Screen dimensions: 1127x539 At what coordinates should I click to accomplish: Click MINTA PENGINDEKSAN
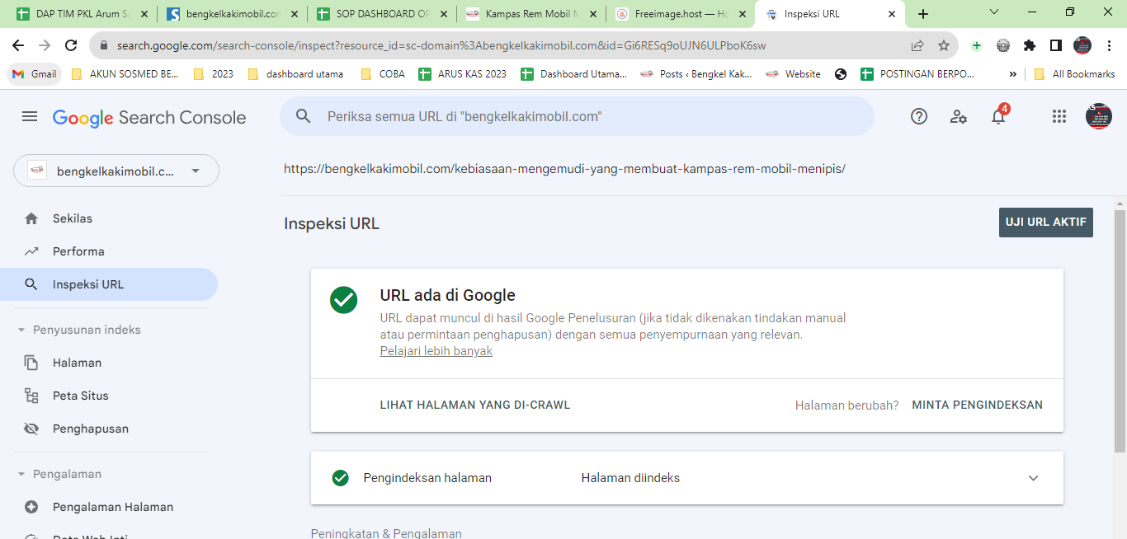[978, 405]
